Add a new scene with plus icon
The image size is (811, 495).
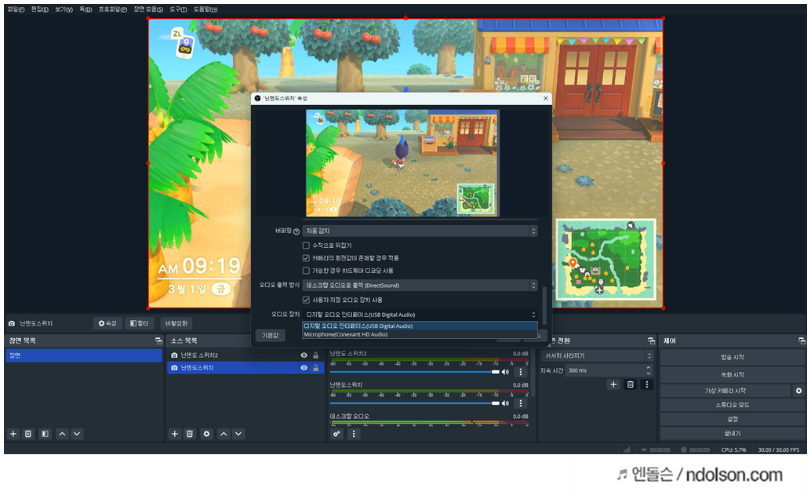(13, 434)
